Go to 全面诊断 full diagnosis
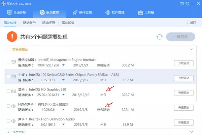 (x=20, y=13)
